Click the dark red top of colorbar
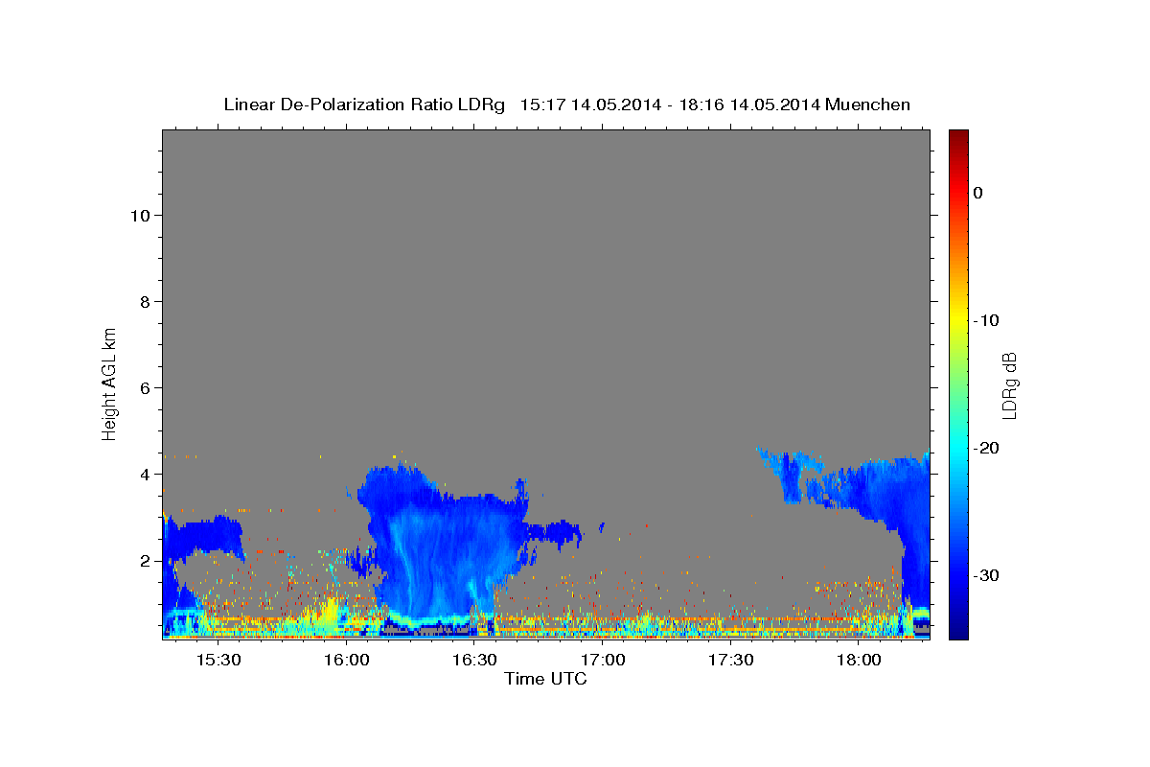 [958, 135]
